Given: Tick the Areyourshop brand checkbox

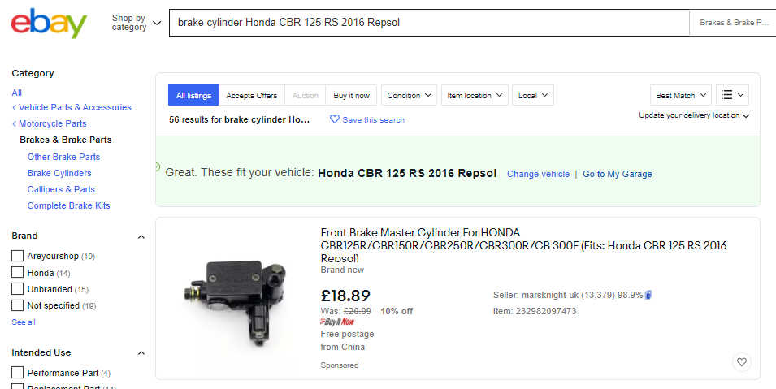Looking at the screenshot, I should pyautogui.click(x=17, y=257).
